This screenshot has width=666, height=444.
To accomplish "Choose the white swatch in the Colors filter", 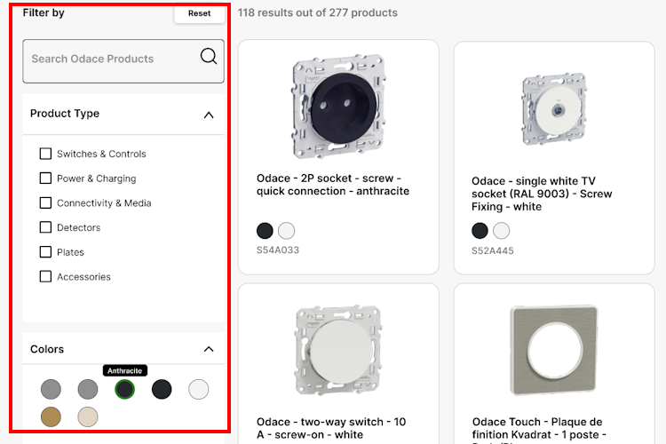I will [199, 389].
